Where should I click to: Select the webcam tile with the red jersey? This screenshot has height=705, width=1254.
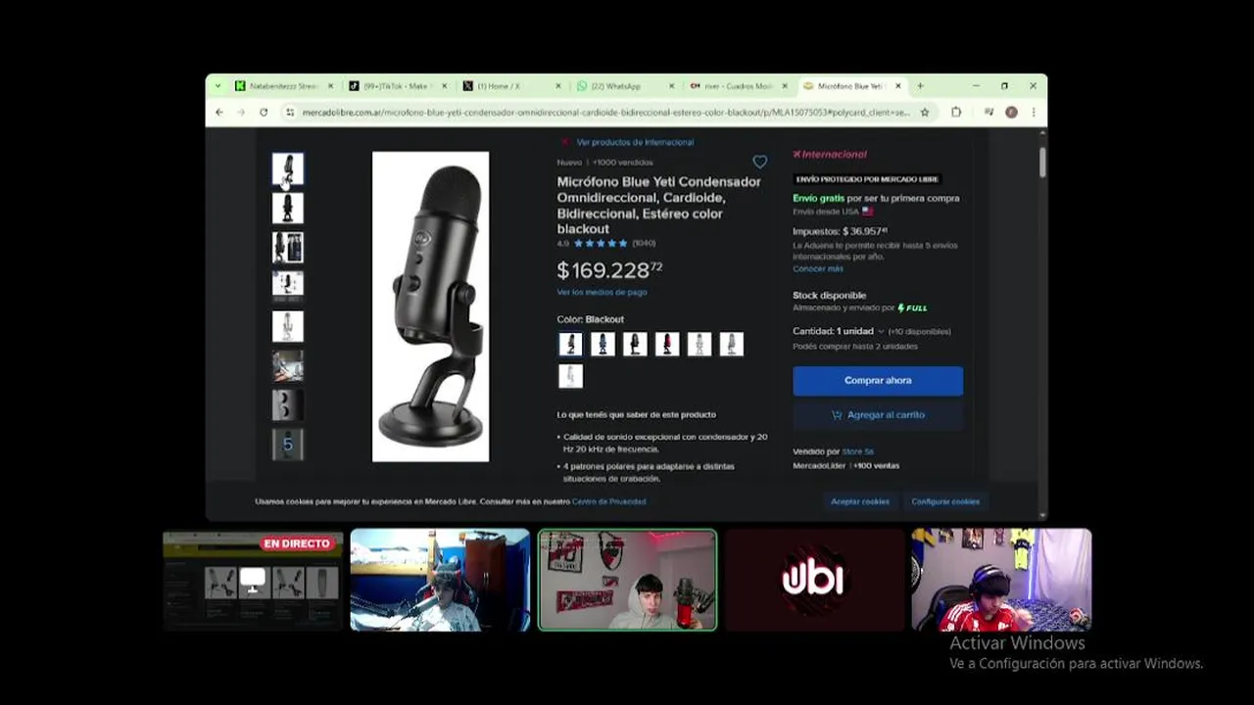[x=1001, y=580]
